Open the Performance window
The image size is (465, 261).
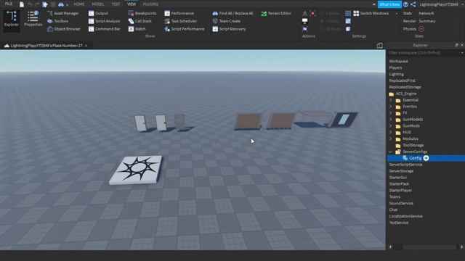[x=179, y=13]
